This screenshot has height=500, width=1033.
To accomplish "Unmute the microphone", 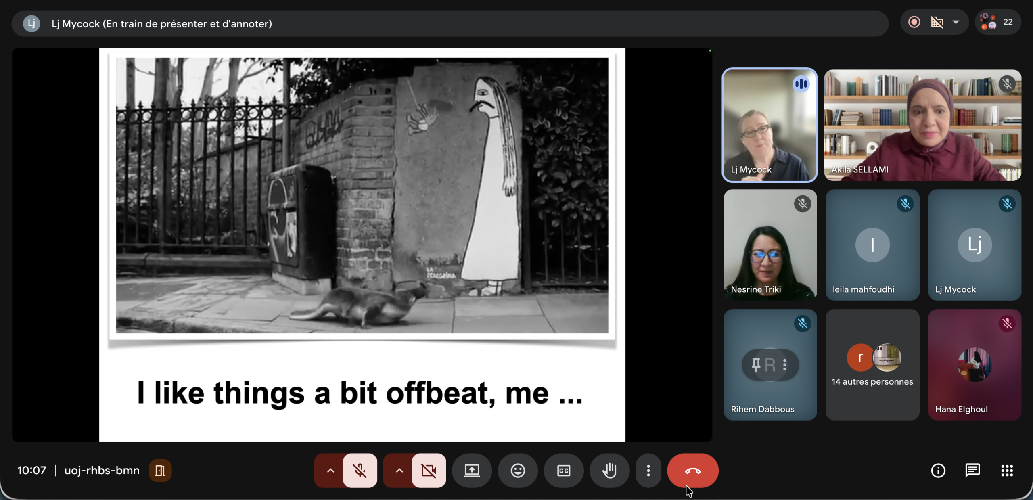I will tap(360, 471).
